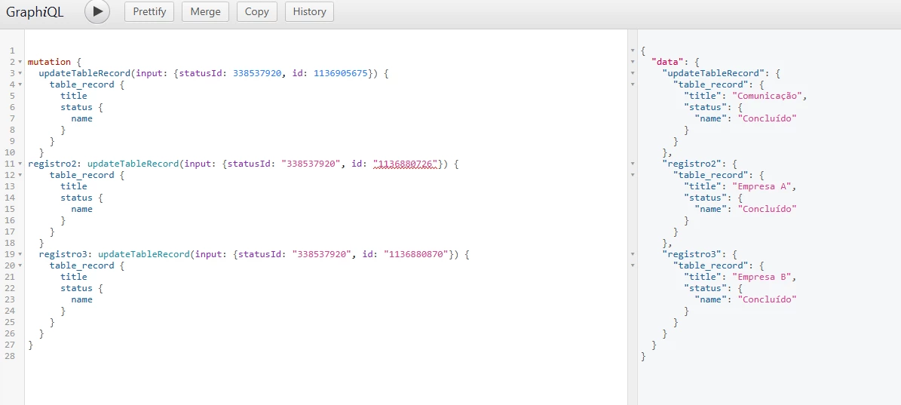Click the "status {" field on editor line 14

click(81, 198)
